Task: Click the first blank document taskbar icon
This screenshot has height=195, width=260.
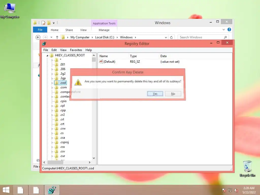Action: [20, 190]
